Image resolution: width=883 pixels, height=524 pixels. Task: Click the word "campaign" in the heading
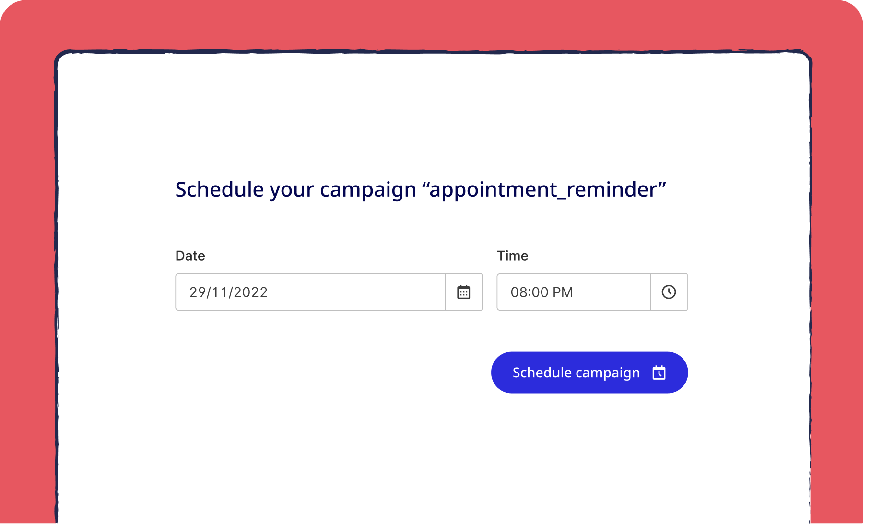368,189
